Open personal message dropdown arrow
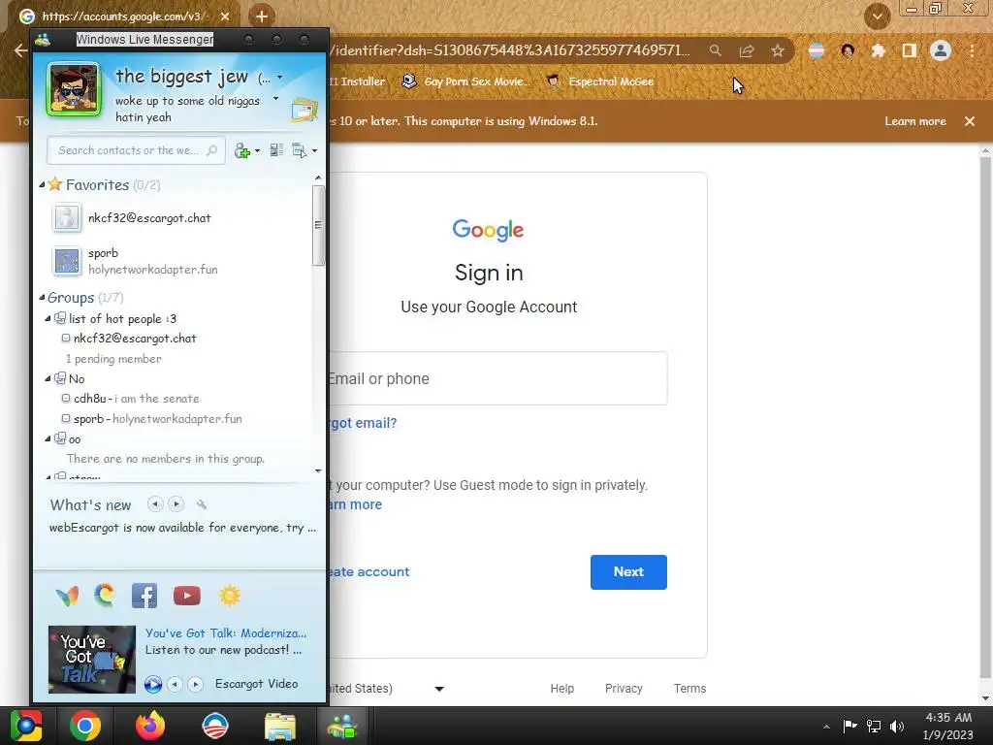 pyautogui.click(x=275, y=99)
